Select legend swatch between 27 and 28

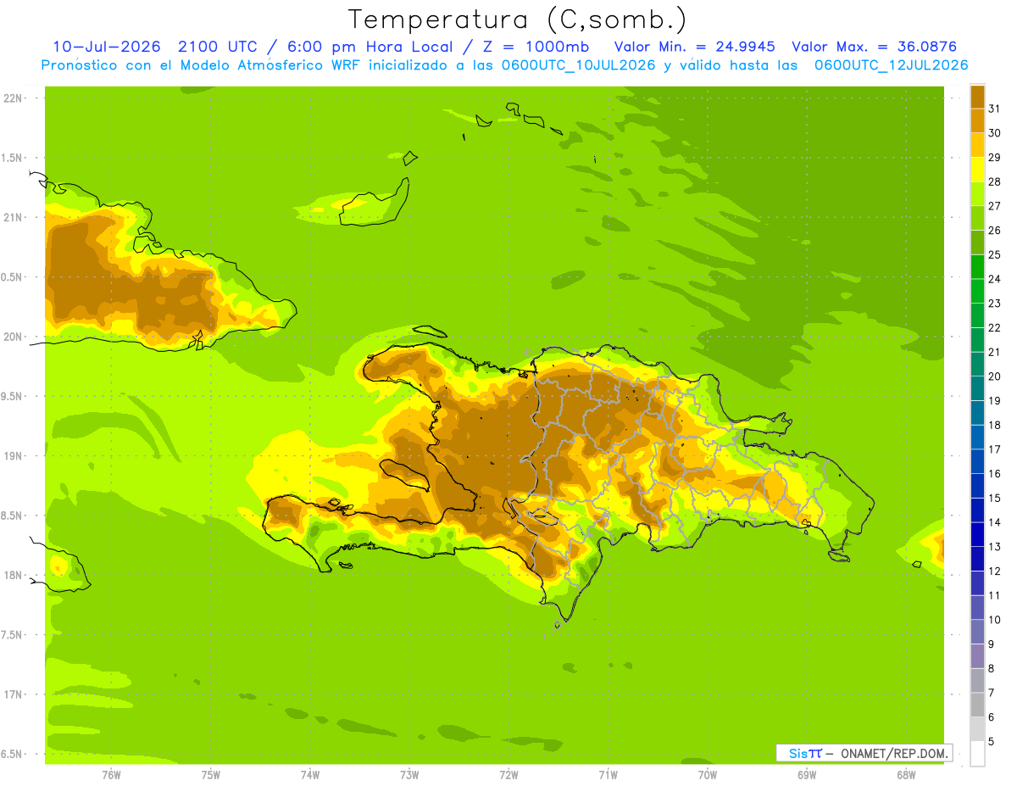977,194
